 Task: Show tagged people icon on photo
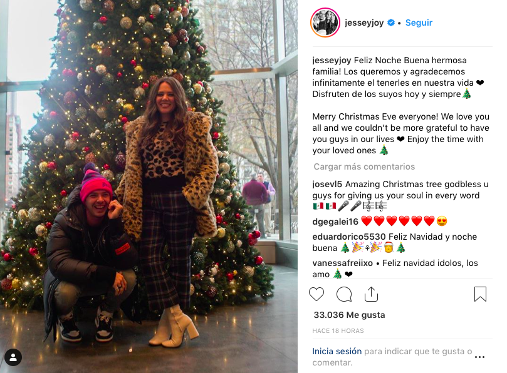(x=13, y=357)
